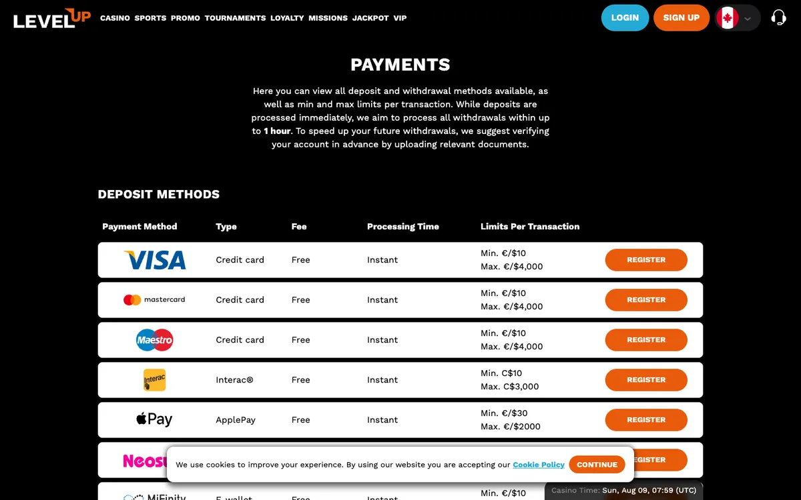This screenshot has width=801, height=500.
Task: Click Register in the Interac row
Action: [x=646, y=380]
